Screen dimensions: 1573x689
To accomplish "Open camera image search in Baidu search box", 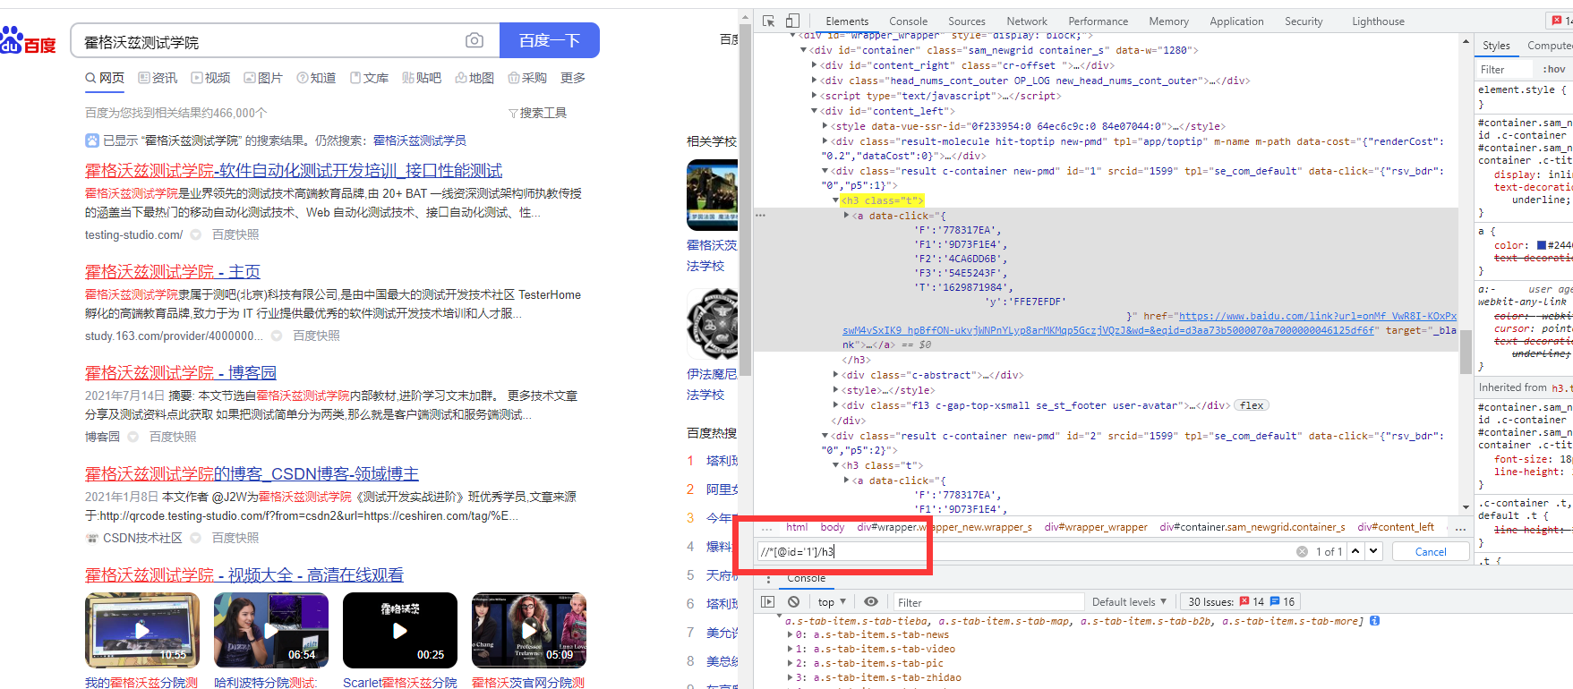I will pyautogui.click(x=474, y=40).
